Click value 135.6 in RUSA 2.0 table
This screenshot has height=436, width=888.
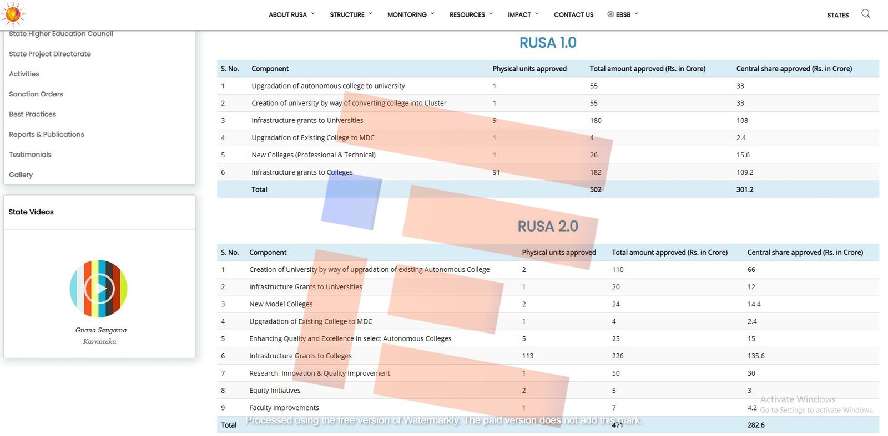tap(756, 356)
